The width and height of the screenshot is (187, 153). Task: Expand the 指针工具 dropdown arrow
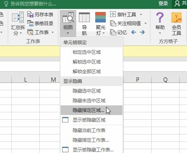[x=141, y=14]
